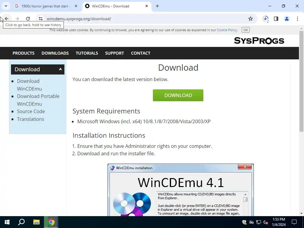Screen dimensions: 304x228
Task: Open the Cookie Policy link
Action: (x=227, y=30)
